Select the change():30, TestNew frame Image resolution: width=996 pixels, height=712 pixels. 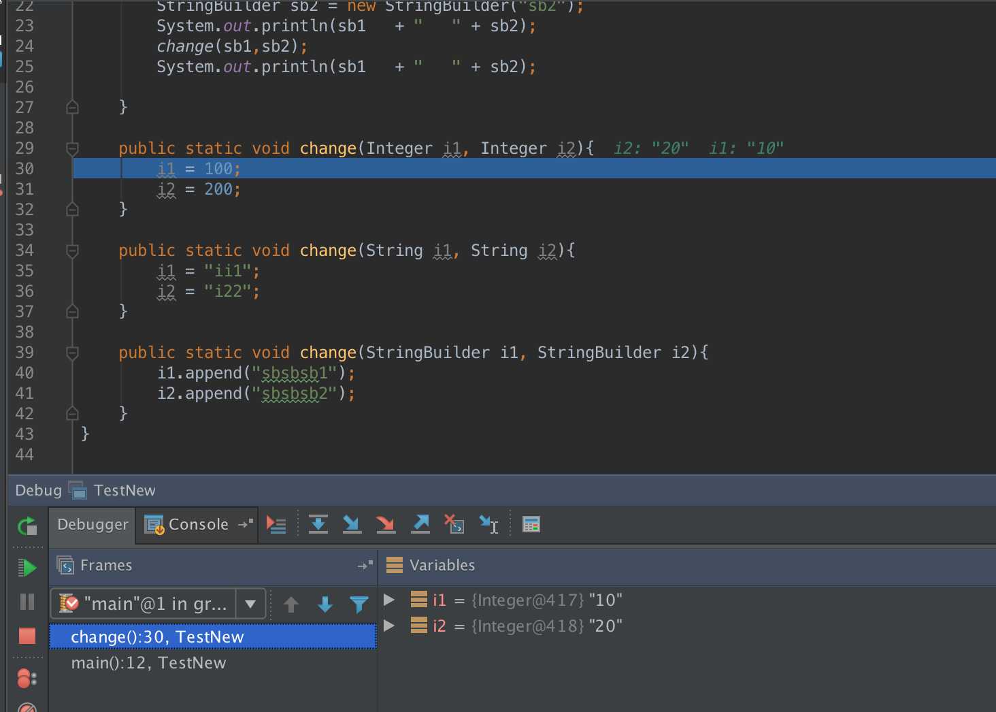pyautogui.click(x=213, y=636)
